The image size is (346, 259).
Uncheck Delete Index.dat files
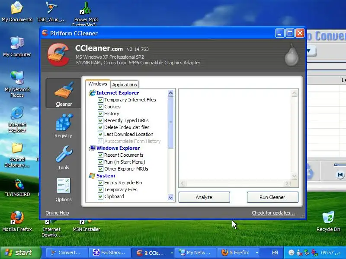coord(100,127)
